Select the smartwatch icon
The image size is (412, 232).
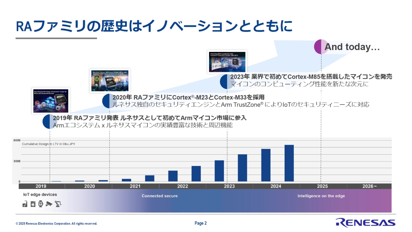[x=41, y=204]
